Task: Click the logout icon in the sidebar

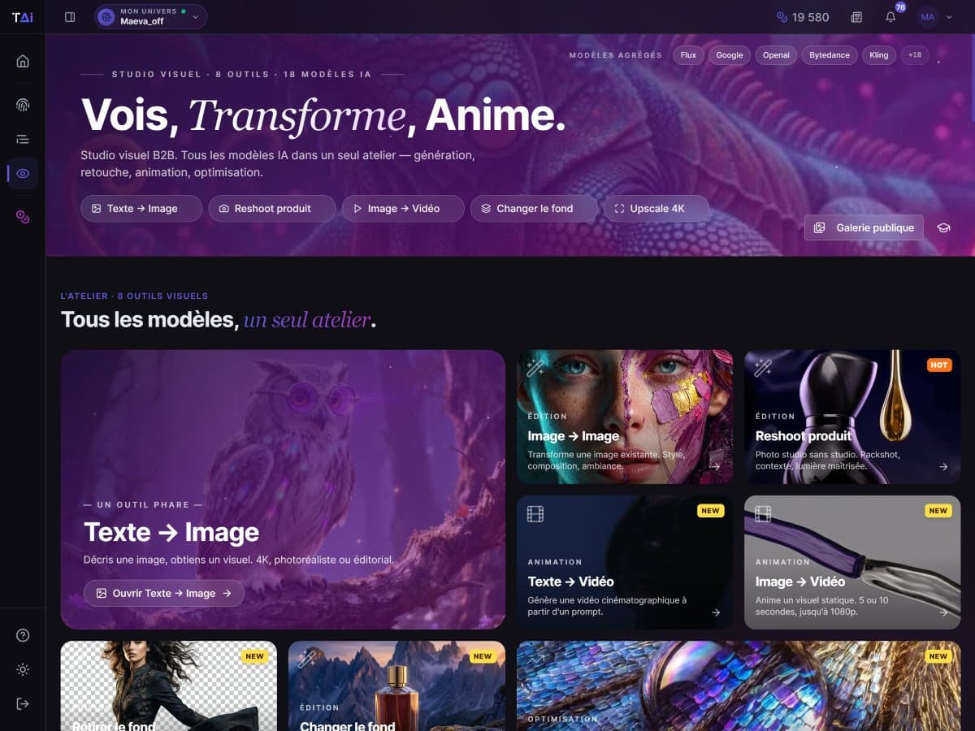Action: click(23, 703)
